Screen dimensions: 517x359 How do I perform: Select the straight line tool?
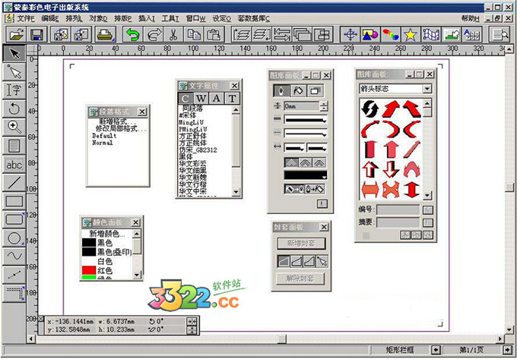pyautogui.click(x=13, y=182)
